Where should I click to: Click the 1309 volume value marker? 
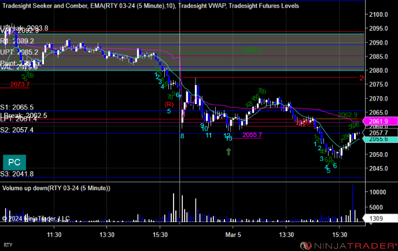click(x=380, y=219)
